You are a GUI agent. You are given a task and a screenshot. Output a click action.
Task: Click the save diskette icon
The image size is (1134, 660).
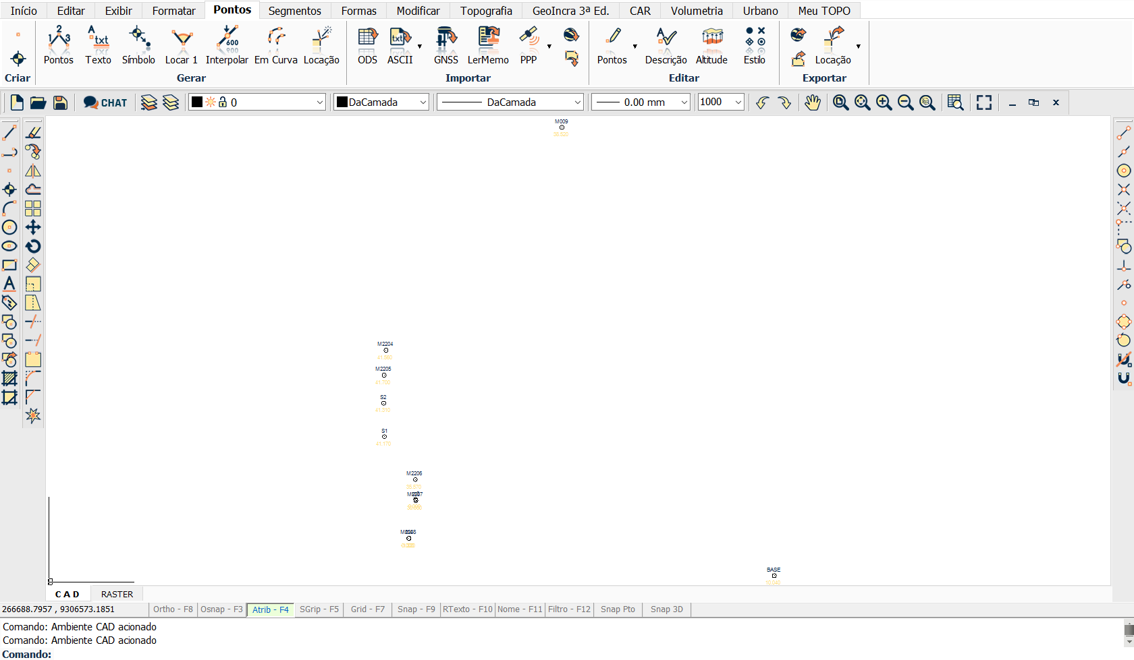60,102
